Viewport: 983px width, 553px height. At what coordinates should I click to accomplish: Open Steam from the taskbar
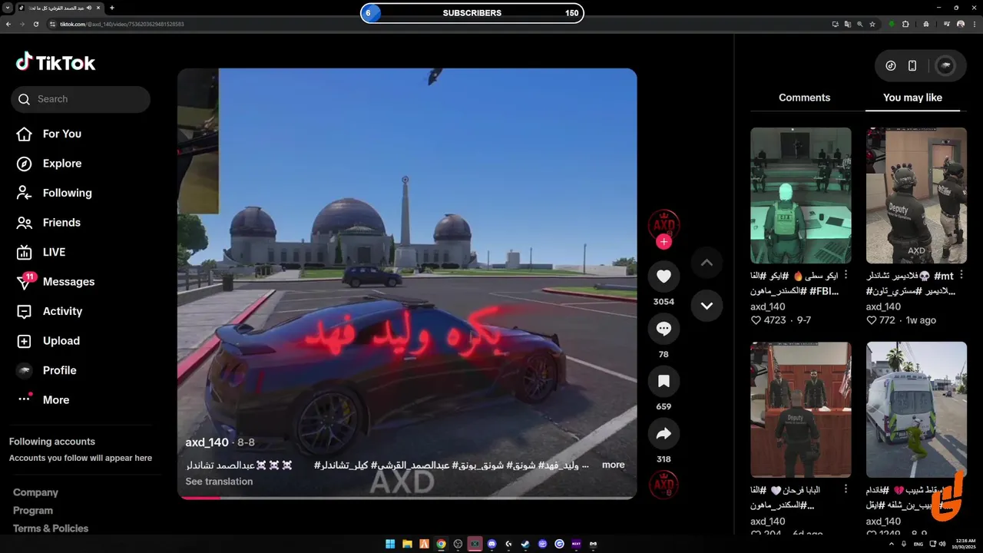point(525,544)
